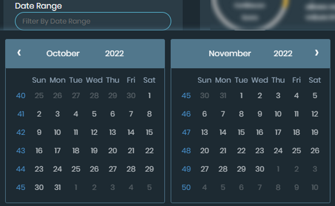335x206 pixels.
Task: Select week number 48 in November
Action: [186, 151]
